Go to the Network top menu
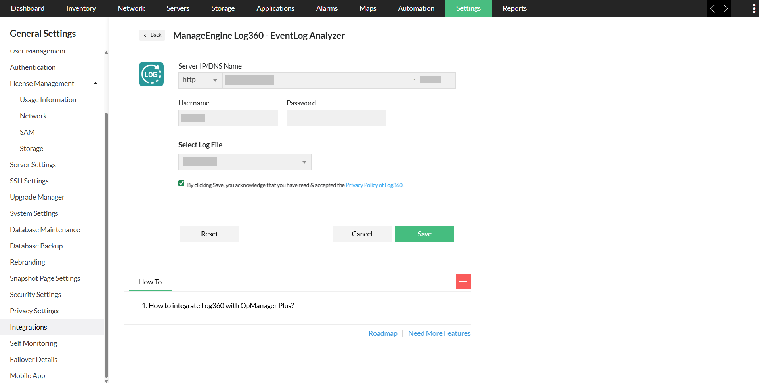This screenshot has width=759, height=383. [x=131, y=8]
